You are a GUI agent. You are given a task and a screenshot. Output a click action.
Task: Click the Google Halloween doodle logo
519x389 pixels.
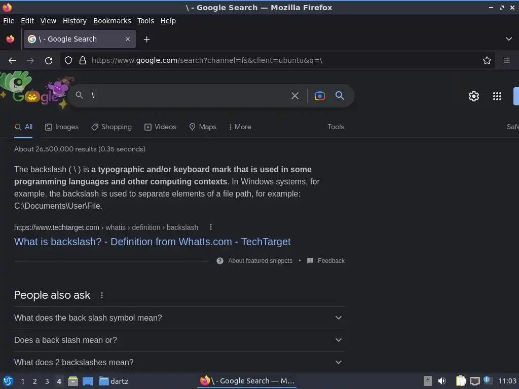36,90
